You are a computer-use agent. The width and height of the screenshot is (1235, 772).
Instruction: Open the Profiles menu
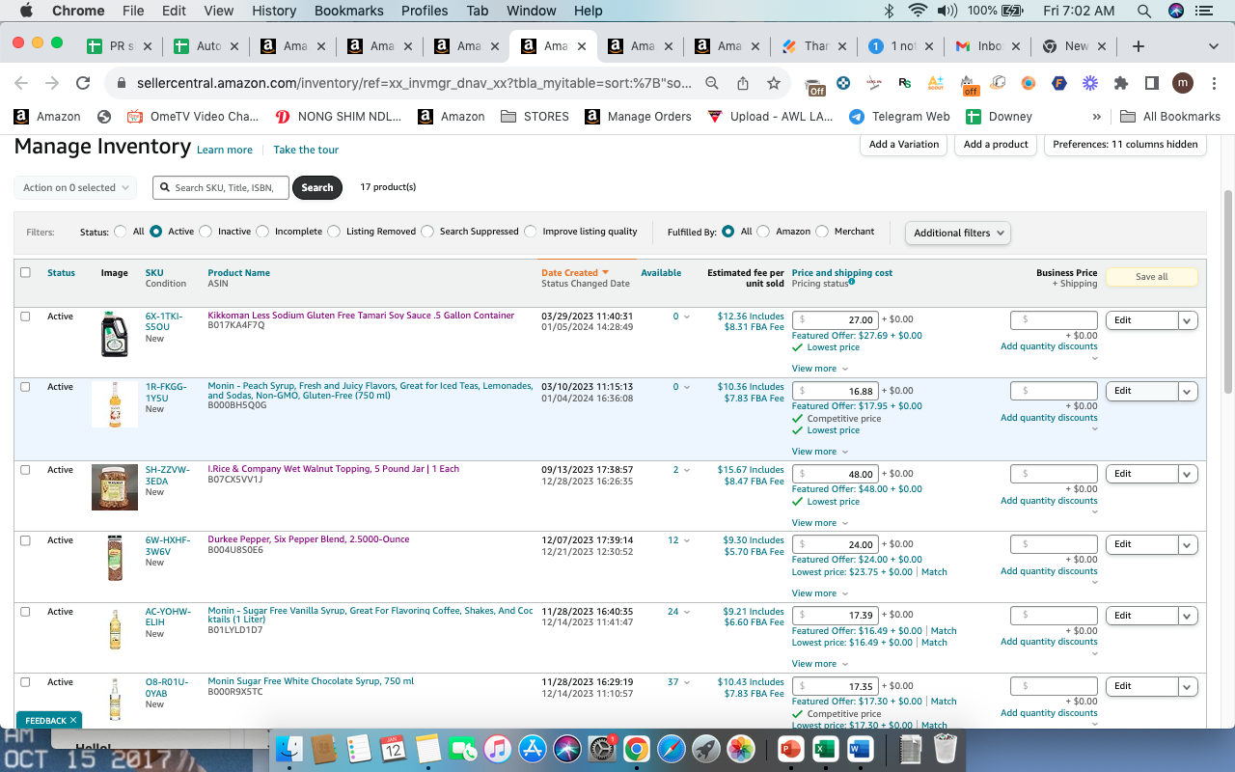tap(425, 11)
